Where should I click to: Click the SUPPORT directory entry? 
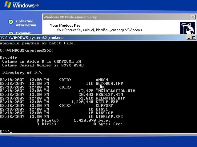(104, 106)
